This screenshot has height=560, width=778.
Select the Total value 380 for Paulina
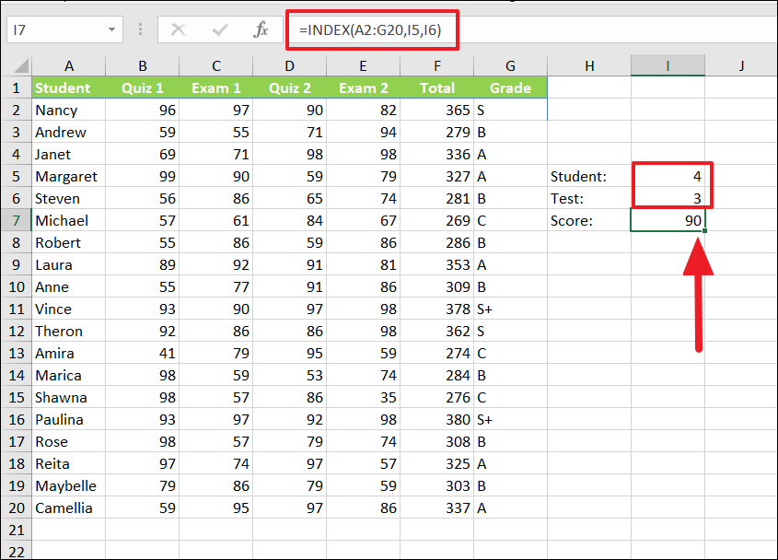point(437,419)
